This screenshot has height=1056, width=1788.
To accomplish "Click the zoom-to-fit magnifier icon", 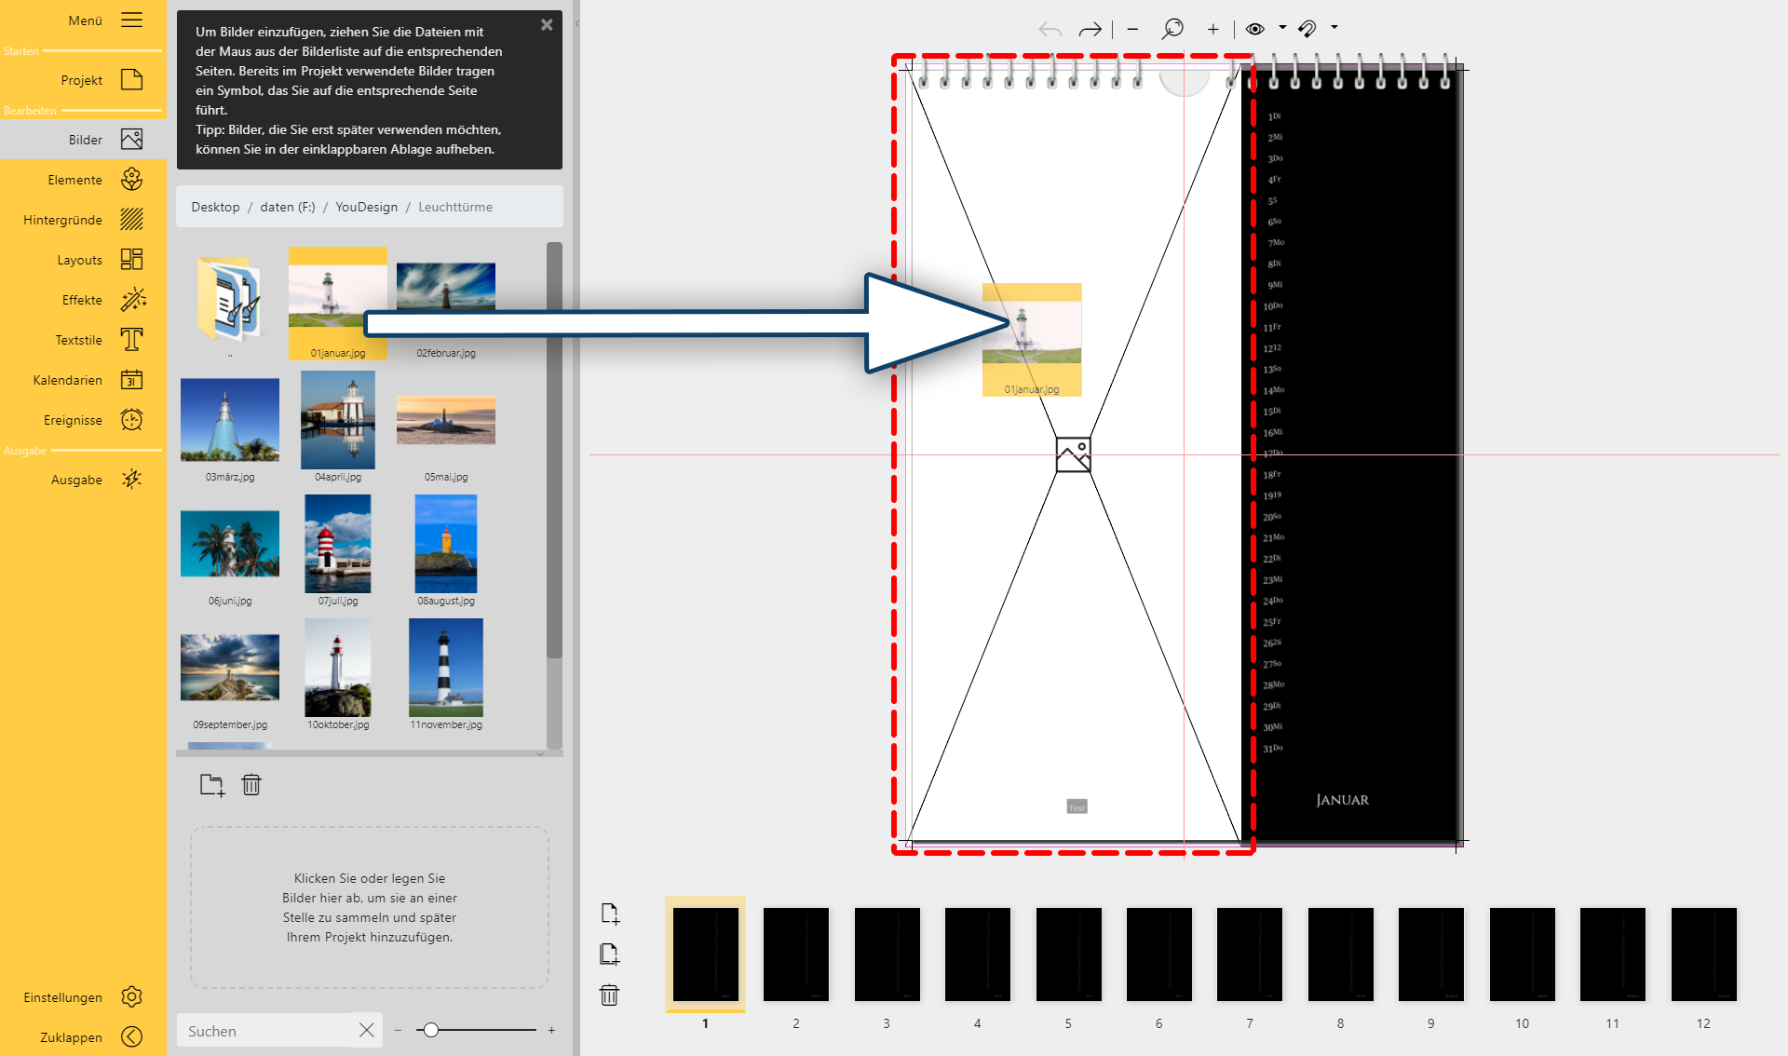I will 1172,29.
